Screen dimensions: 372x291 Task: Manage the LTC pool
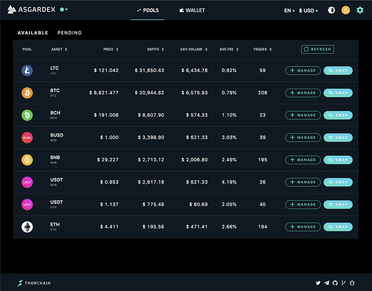pyautogui.click(x=303, y=71)
